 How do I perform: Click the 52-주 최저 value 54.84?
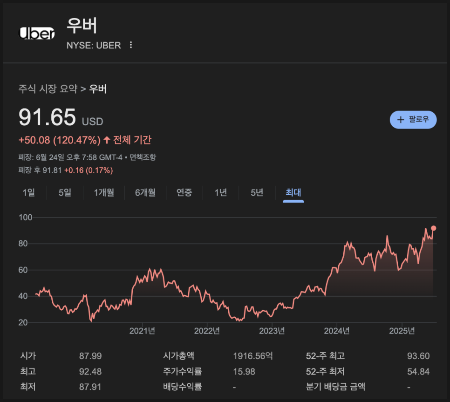[x=418, y=372]
